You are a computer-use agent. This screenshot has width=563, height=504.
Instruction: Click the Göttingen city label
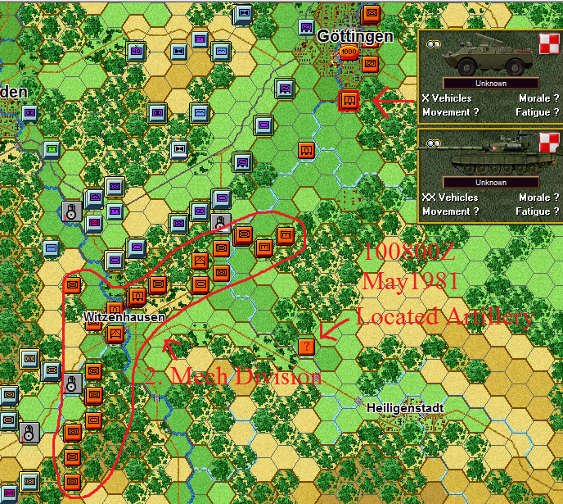click(x=355, y=37)
